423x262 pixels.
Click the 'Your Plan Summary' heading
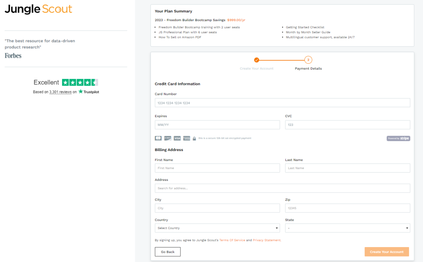173,11
